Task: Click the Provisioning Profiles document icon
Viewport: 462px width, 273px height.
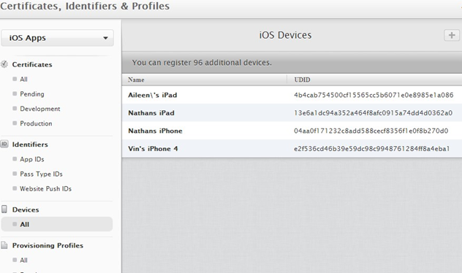Action: (x=4, y=245)
